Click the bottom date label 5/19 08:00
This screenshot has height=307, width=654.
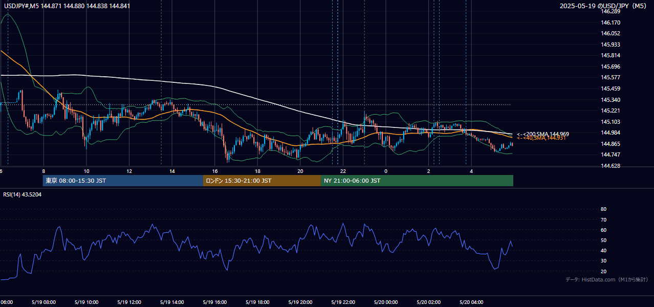click(x=44, y=302)
